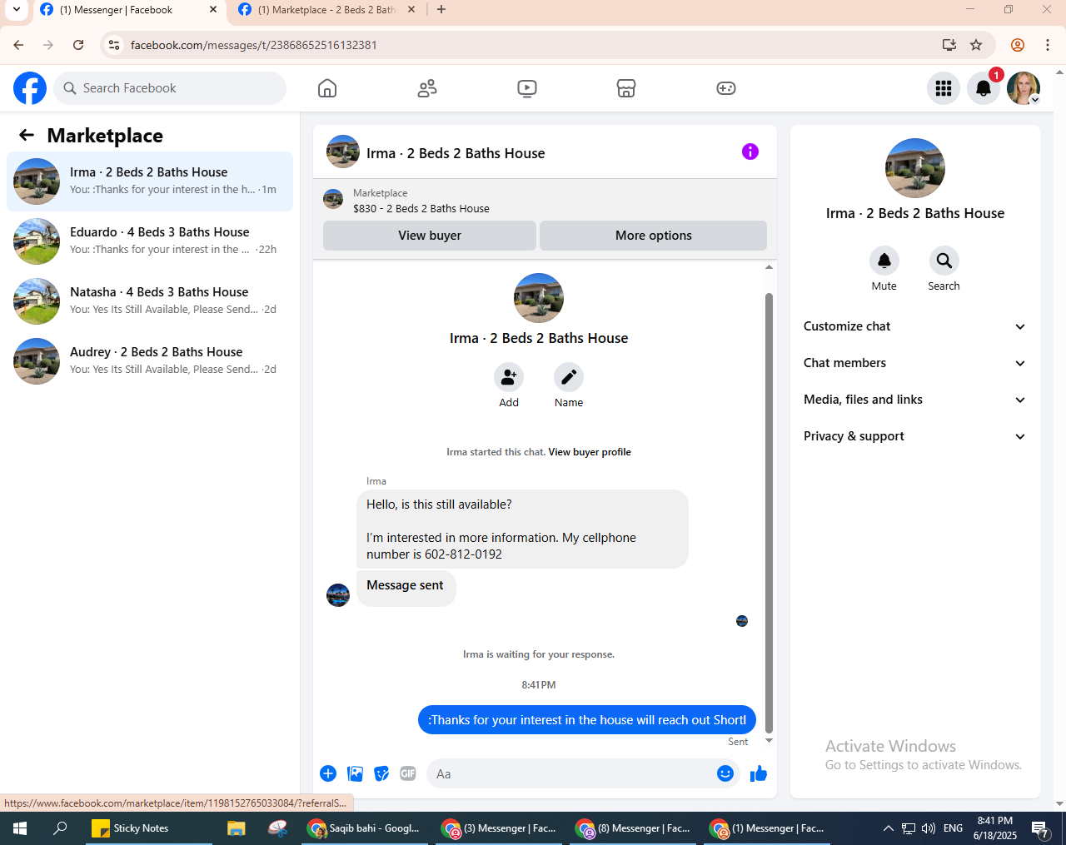Click the browser address bar URL

pyautogui.click(x=253, y=45)
